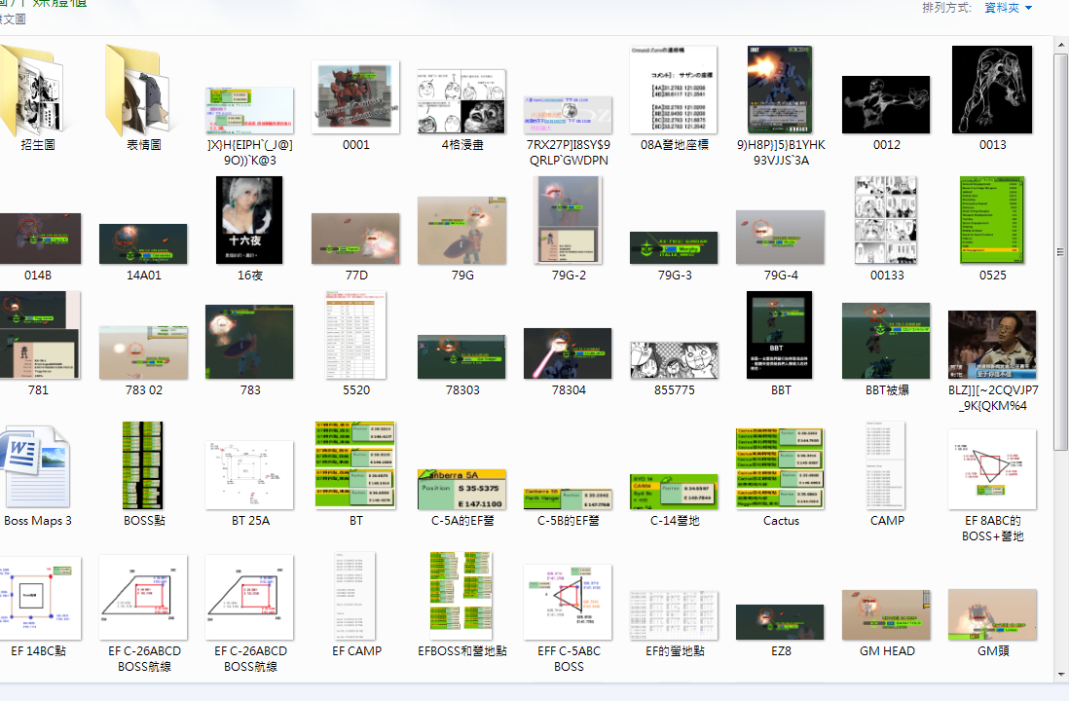Select the BBT image thumbnail
1069x701 pixels.
tap(780, 335)
